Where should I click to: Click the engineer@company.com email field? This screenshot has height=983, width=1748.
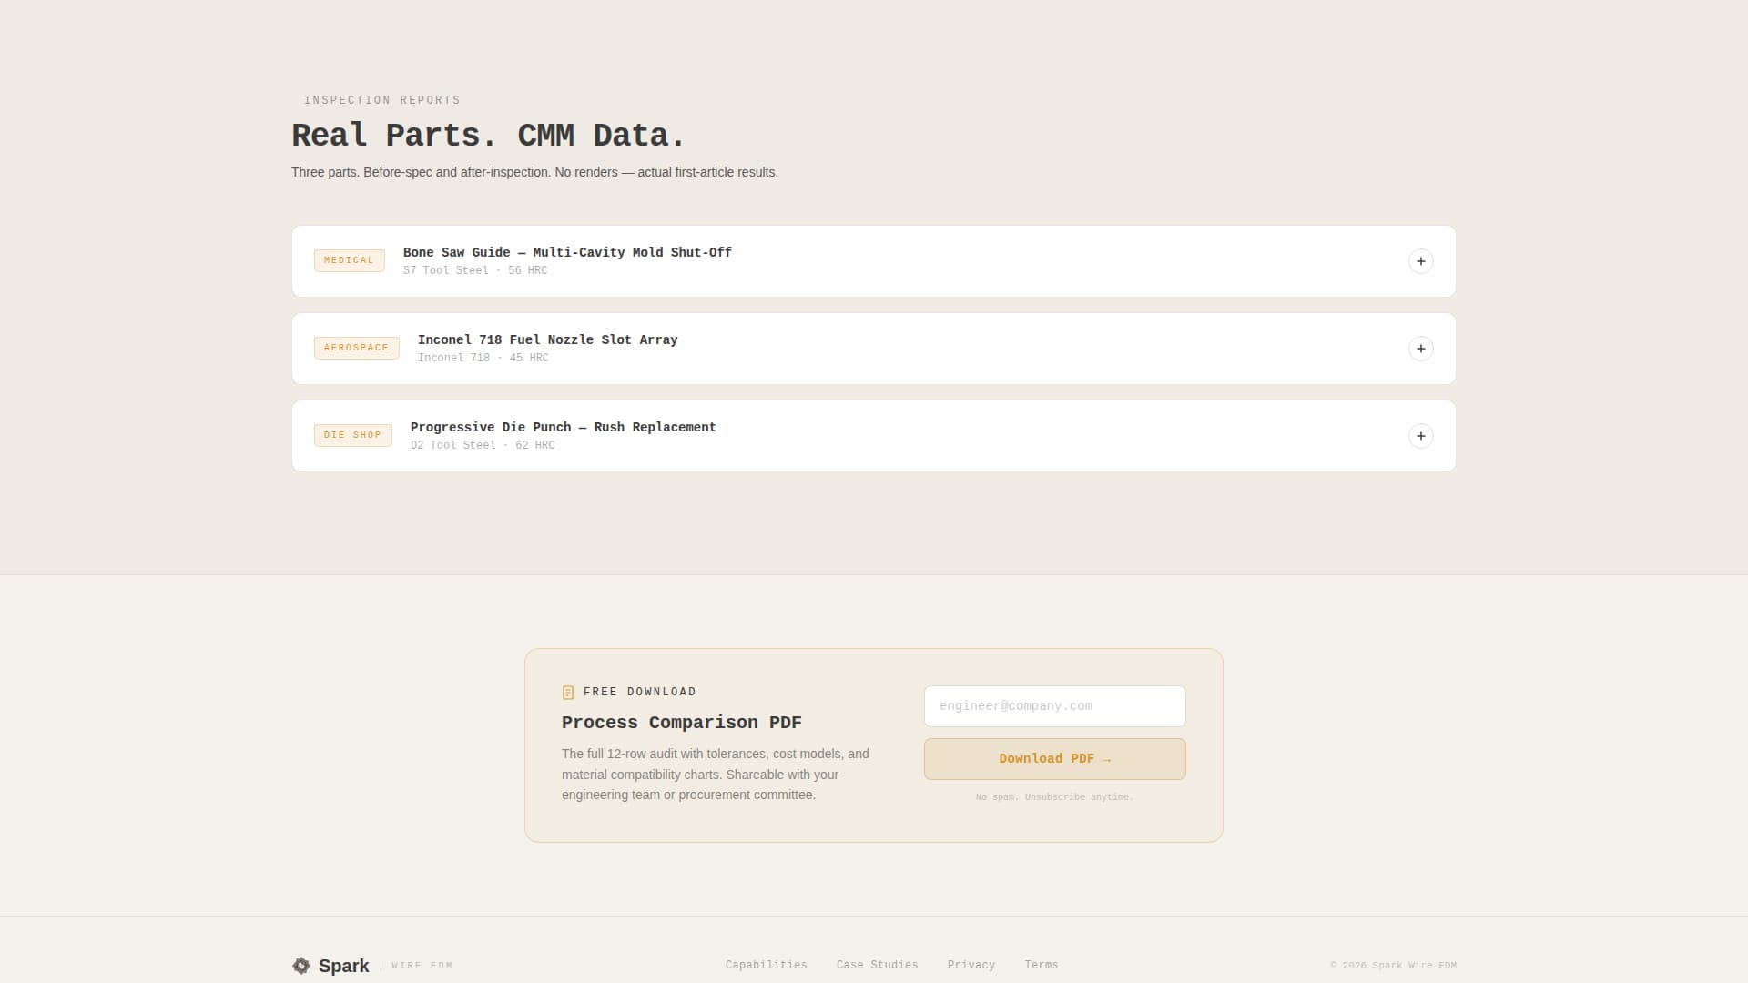[x=1053, y=705]
